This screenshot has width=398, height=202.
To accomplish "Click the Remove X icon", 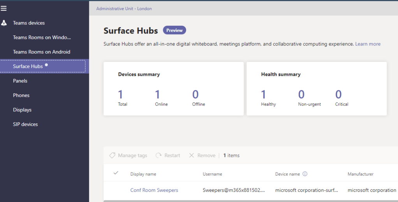I will pos(191,155).
